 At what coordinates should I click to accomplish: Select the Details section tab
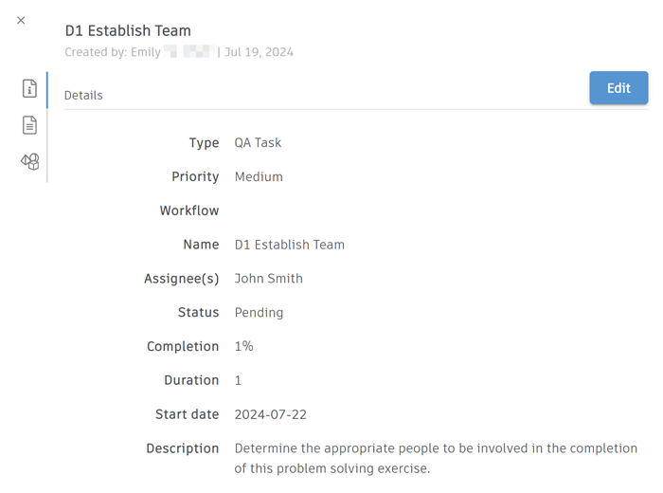coord(83,96)
